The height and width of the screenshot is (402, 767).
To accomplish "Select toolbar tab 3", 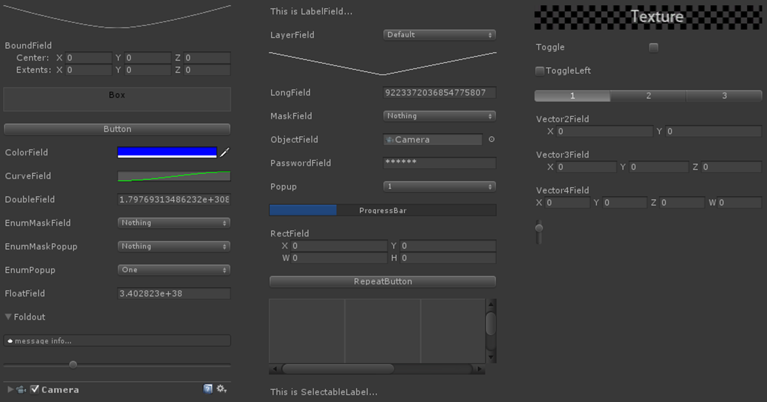I will [724, 96].
